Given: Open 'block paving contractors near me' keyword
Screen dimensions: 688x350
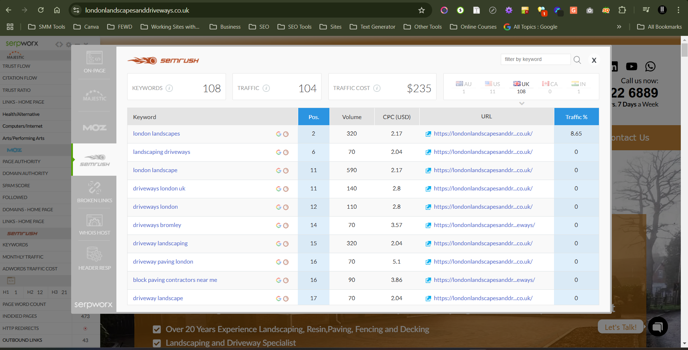Looking at the screenshot, I should pos(175,280).
